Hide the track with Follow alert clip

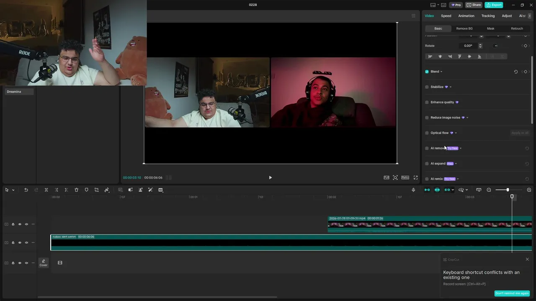point(20,242)
